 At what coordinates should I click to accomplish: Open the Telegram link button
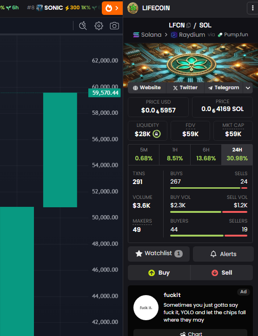[224, 88]
